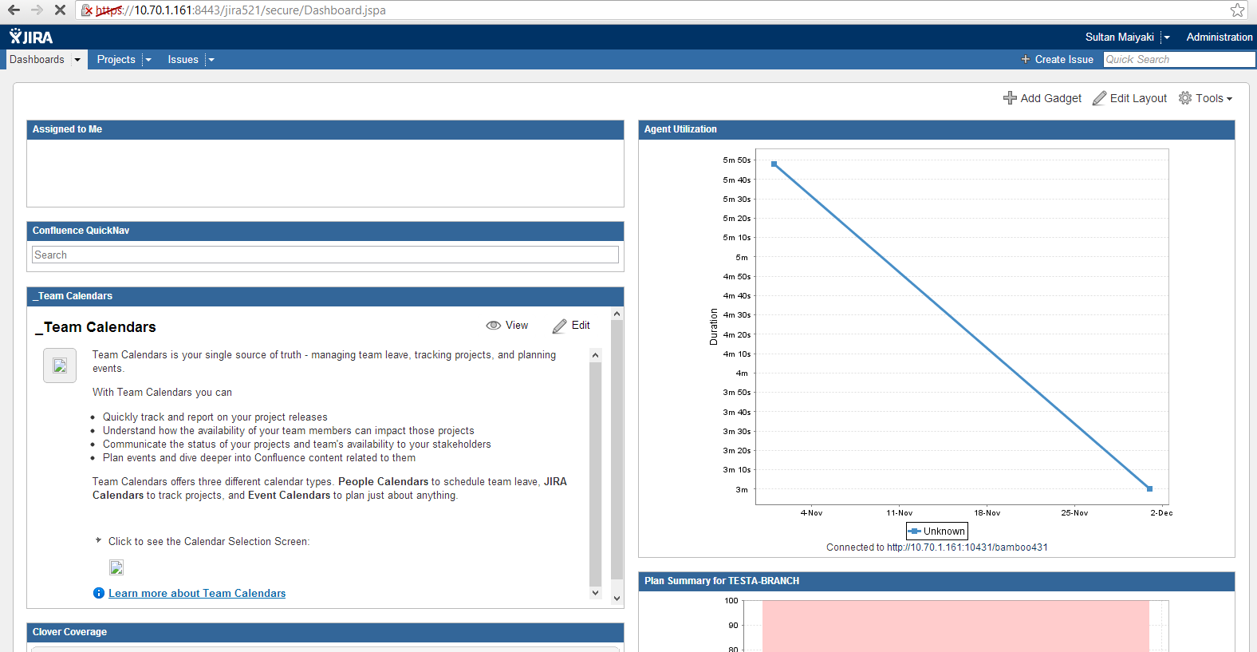Click the JIRA logo

coord(31,37)
